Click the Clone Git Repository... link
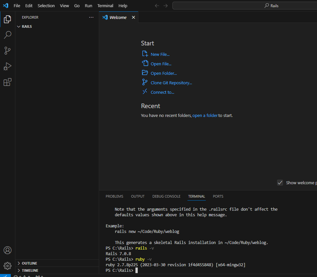Viewport: 317px width, 277px height. (171, 83)
